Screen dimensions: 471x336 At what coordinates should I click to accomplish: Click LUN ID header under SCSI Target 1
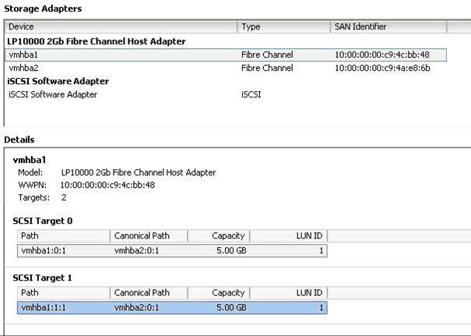tap(309, 293)
